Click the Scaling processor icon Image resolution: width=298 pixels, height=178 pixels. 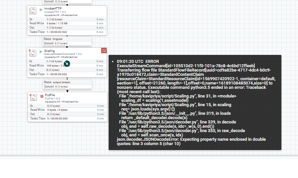tap(33, 53)
